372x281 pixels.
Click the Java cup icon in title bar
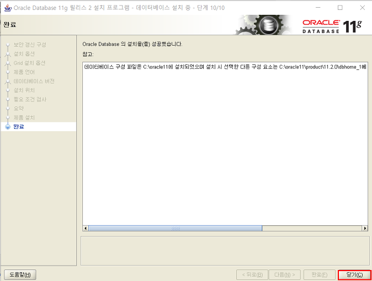(x=8, y=8)
